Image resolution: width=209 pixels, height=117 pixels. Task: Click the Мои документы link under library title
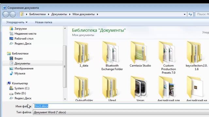[x=83, y=35]
